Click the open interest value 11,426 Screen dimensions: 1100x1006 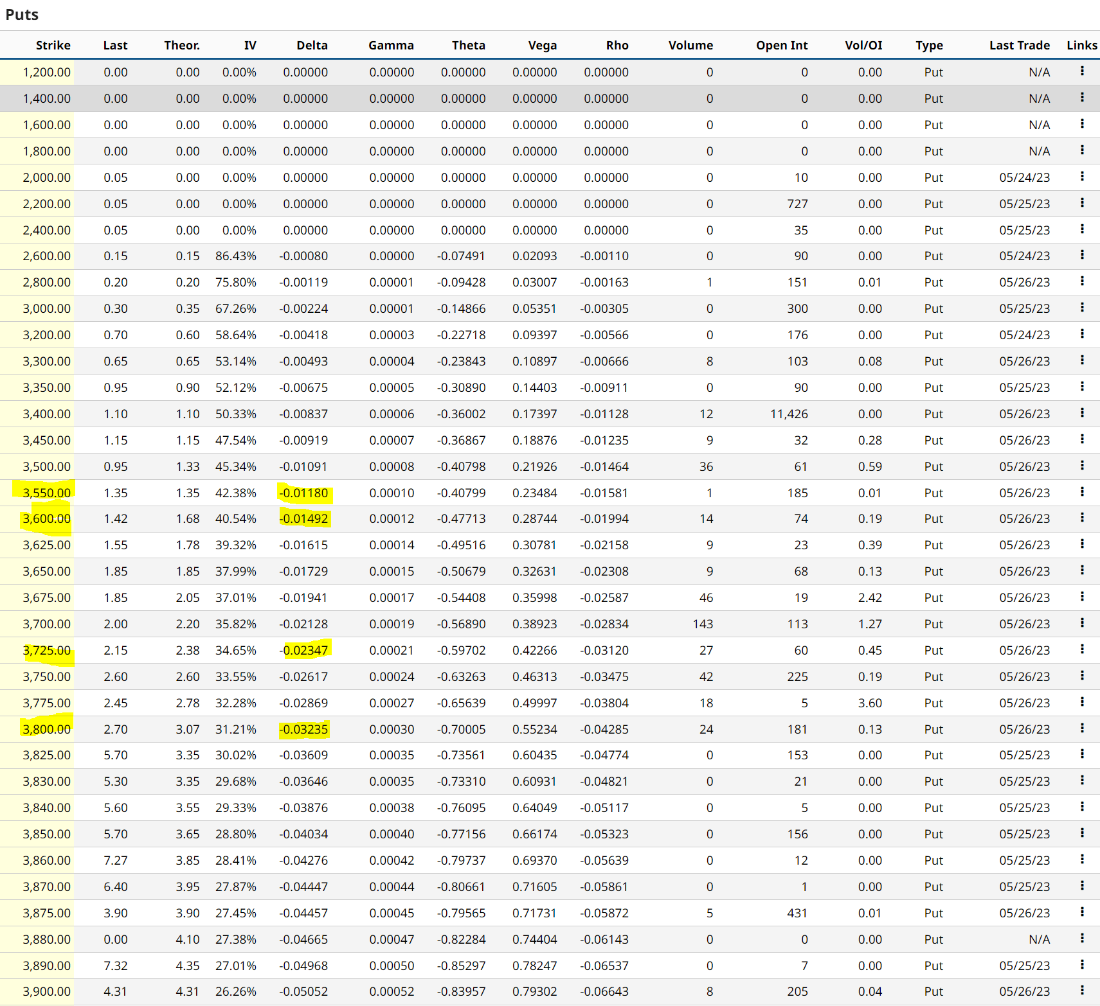[x=789, y=414]
